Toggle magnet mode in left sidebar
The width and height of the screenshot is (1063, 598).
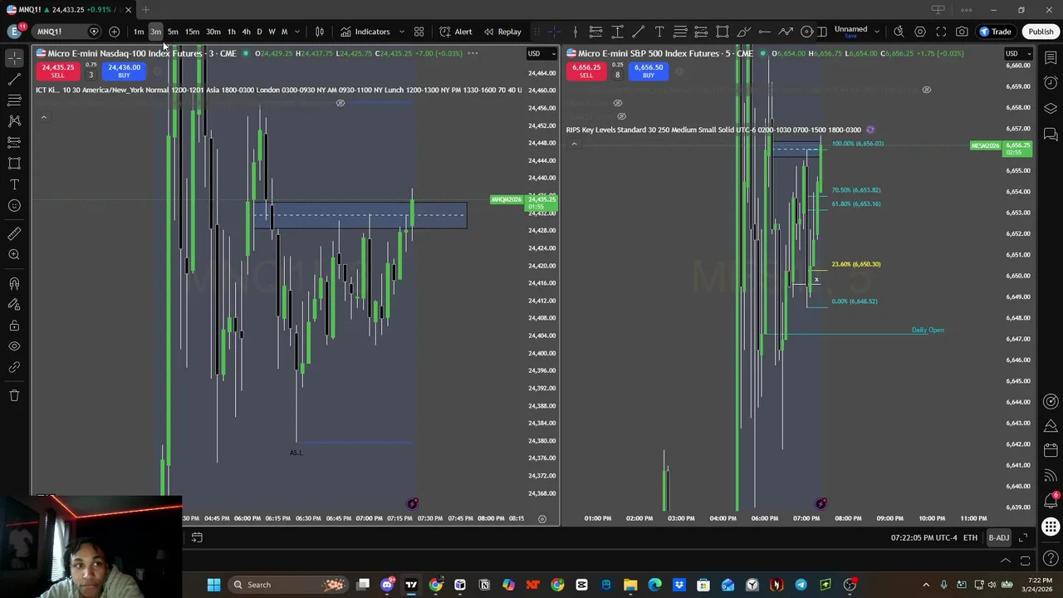pyautogui.click(x=14, y=283)
